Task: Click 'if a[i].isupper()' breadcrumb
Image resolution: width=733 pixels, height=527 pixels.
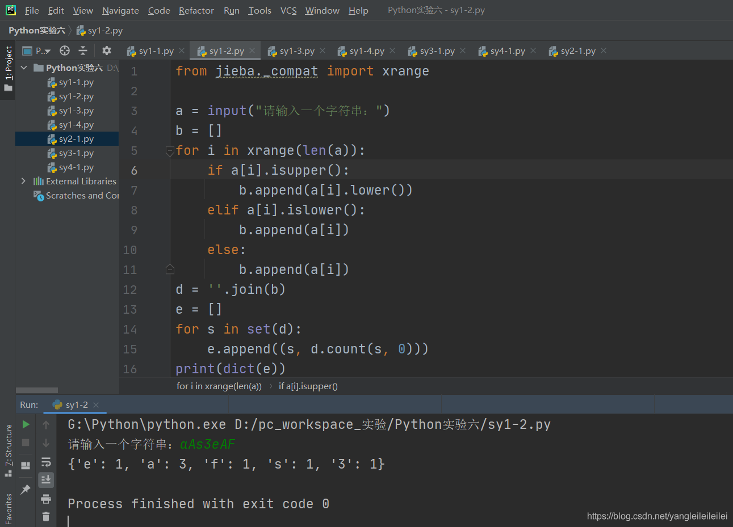Action: tap(308, 386)
